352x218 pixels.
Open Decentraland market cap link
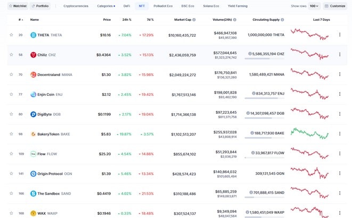coord(183,75)
